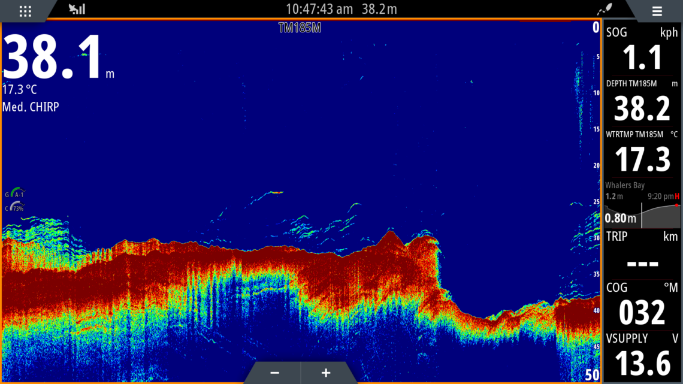Viewport: 683px width, 384px height.
Task: Adjust the color gauge showing 73%
Action: [x=16, y=207]
